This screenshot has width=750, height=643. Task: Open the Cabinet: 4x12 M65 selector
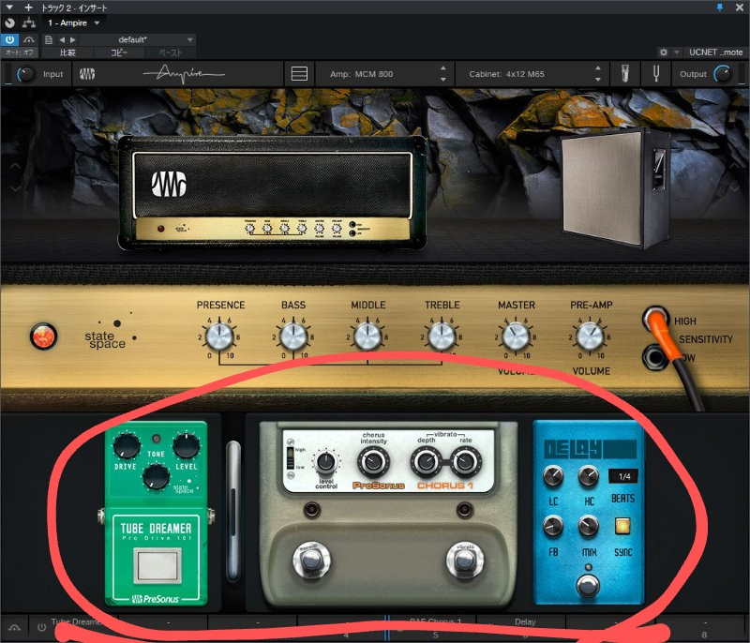[531, 74]
